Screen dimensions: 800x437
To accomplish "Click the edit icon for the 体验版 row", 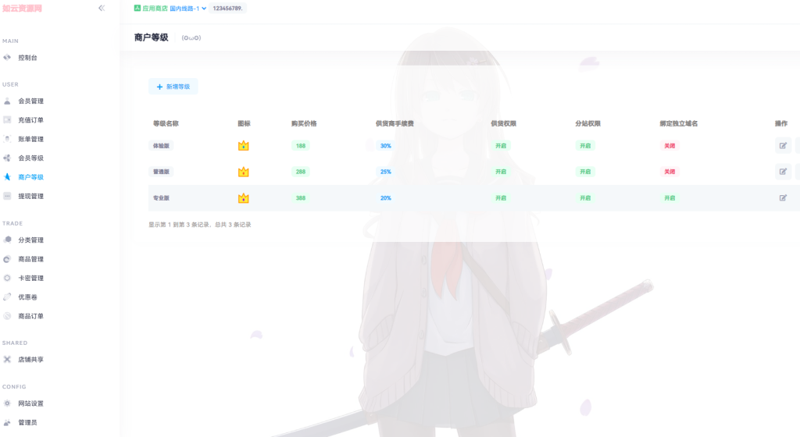I will (x=783, y=145).
